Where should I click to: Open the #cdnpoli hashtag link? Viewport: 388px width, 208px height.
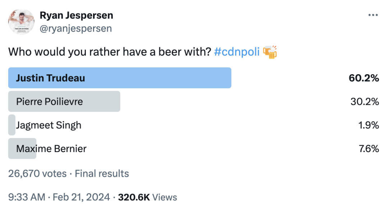236,52
